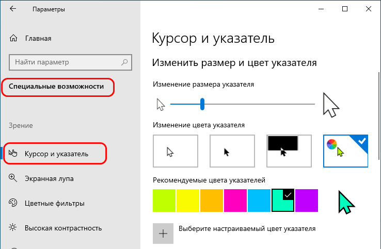Click the Найти параметр search field
Image resolution: width=381 pixels, height=249 pixels.
(65, 62)
